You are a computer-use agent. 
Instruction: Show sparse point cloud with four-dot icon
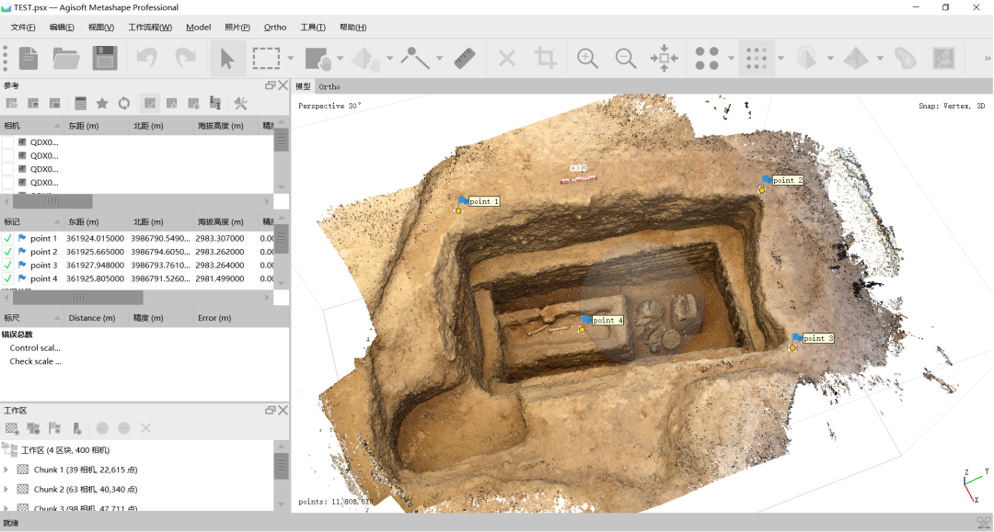(x=707, y=58)
